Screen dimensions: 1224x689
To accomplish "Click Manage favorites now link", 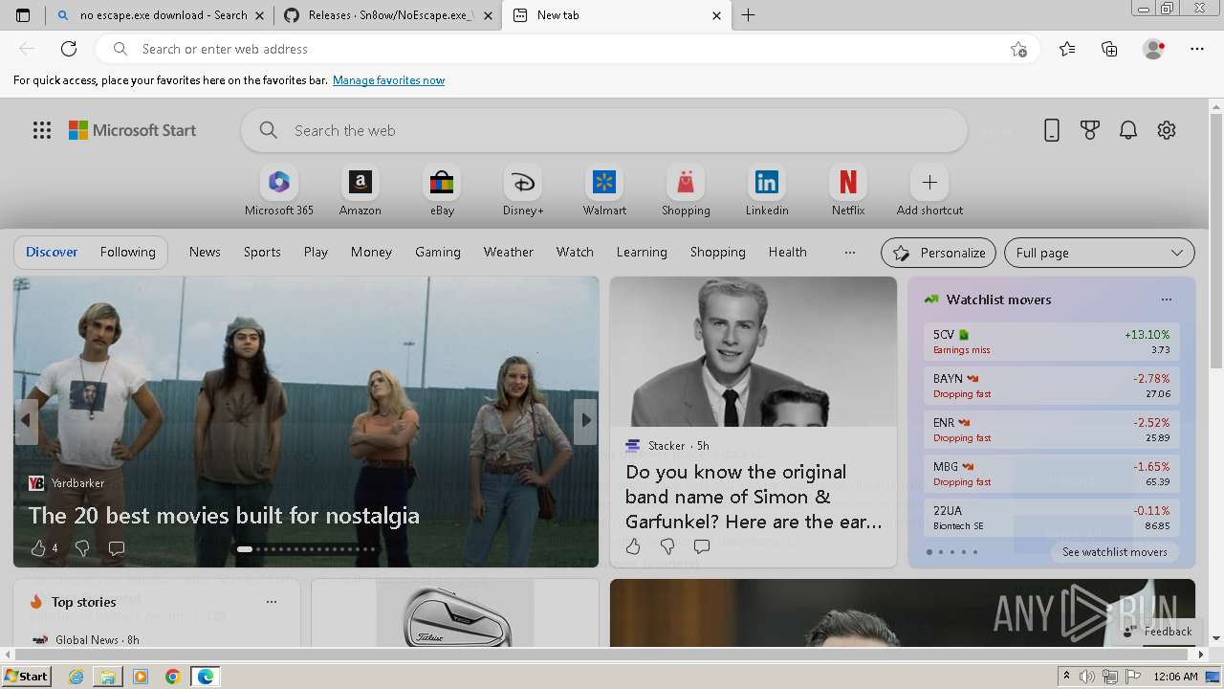I will click(x=388, y=80).
